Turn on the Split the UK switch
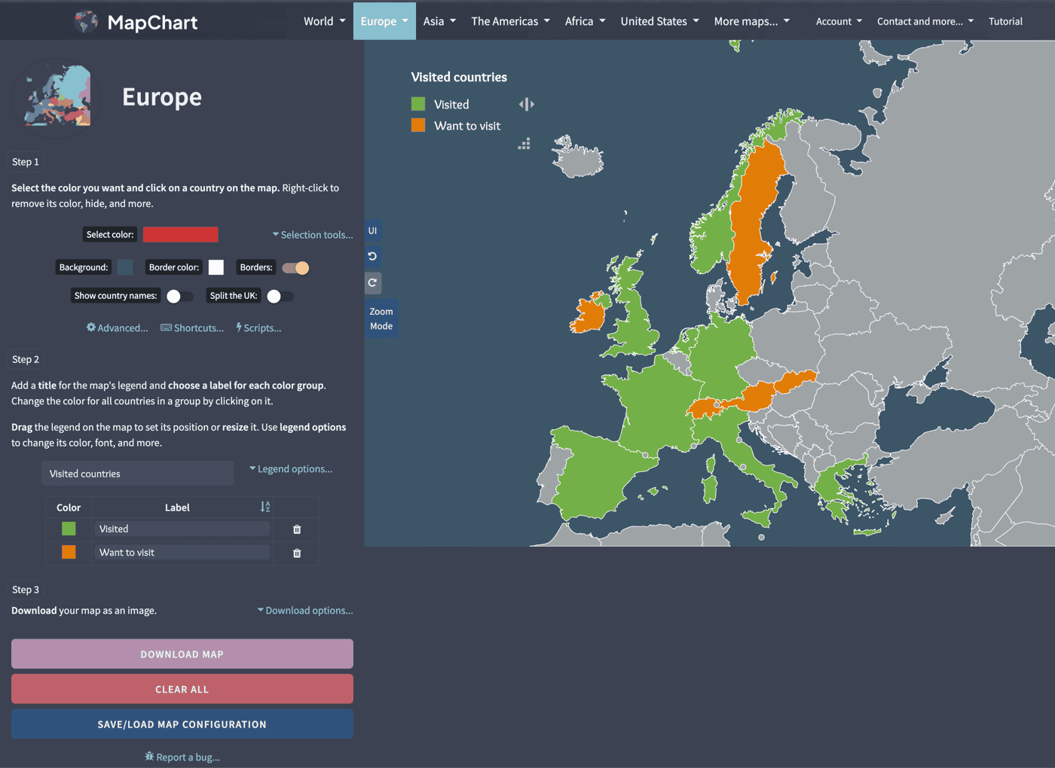This screenshot has height=768, width=1055. 280,297
